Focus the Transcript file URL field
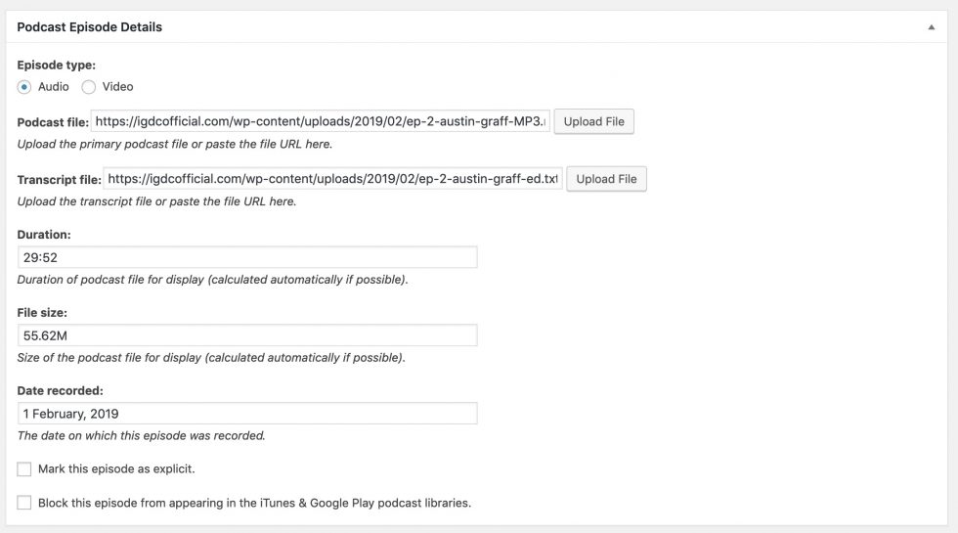 click(332, 179)
